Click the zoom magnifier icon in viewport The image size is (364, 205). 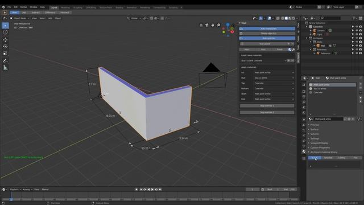click(218, 25)
